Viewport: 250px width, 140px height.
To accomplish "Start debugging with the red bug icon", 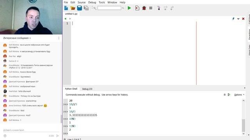I will tap(144, 8).
